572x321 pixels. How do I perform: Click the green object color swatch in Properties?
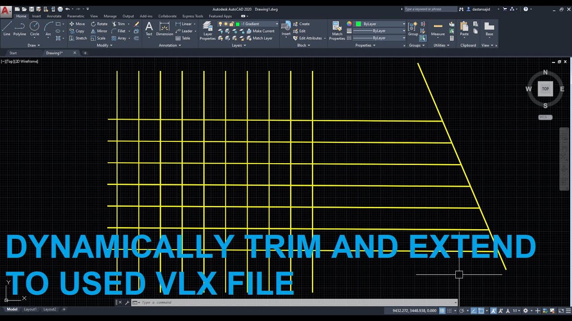tap(358, 24)
